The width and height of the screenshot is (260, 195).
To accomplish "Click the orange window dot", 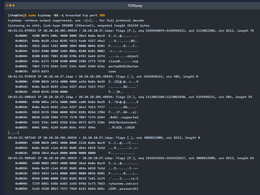I will [x=13, y=6].
